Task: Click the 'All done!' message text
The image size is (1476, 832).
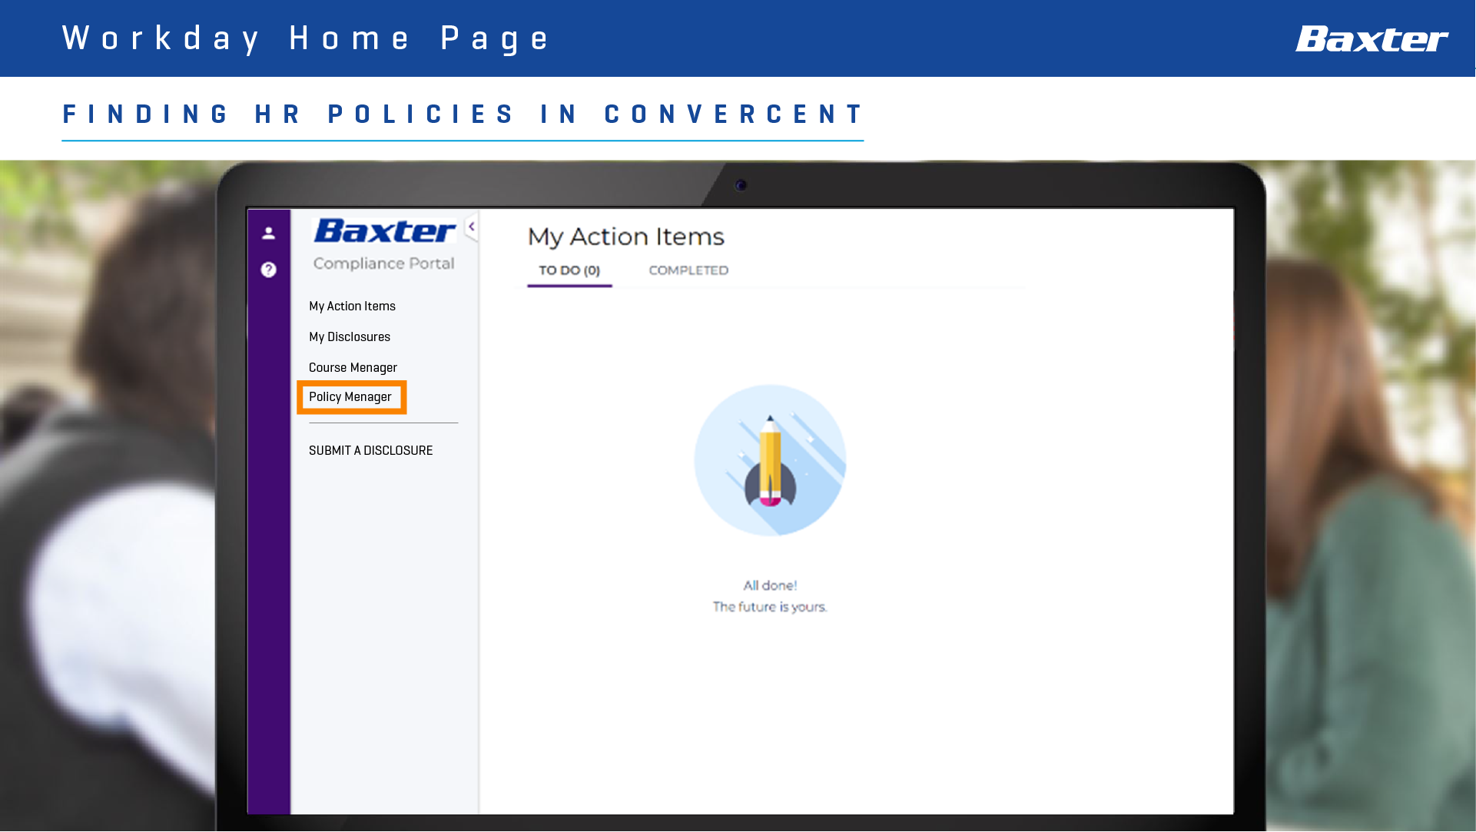Action: coord(770,585)
